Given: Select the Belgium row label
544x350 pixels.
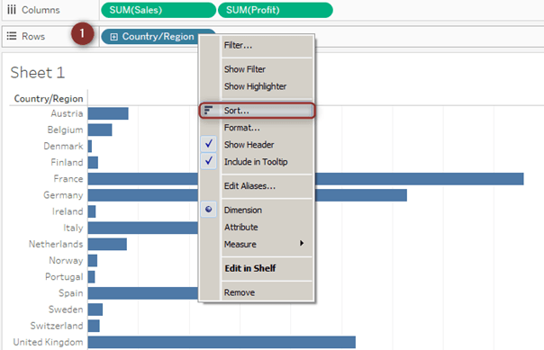Looking at the screenshot, I should click(65, 130).
